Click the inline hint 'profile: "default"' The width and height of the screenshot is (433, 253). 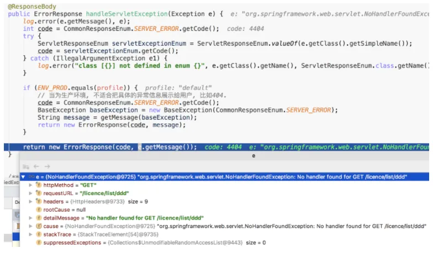(178, 88)
